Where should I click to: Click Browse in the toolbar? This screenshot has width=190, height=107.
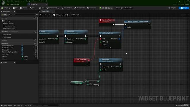(x=24, y=8)
